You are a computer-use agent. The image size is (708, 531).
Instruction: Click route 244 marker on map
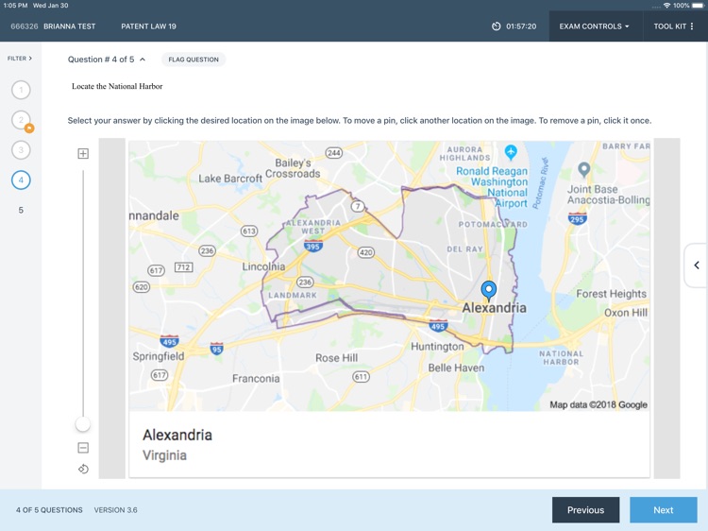point(333,153)
